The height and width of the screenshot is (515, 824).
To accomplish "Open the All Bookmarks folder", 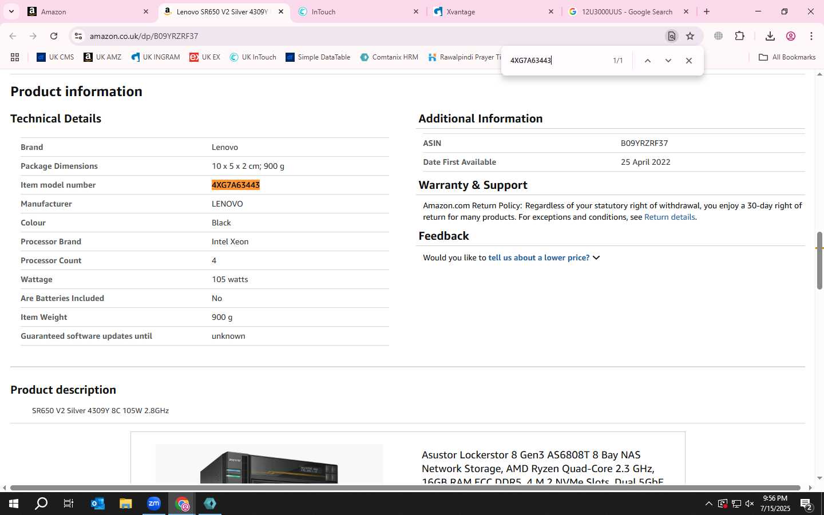I will 787,57.
